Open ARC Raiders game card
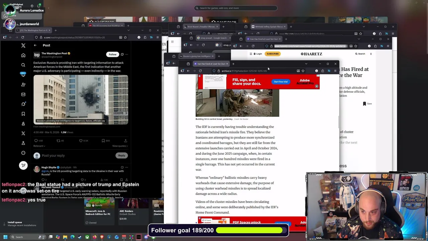 click(x=133, y=210)
